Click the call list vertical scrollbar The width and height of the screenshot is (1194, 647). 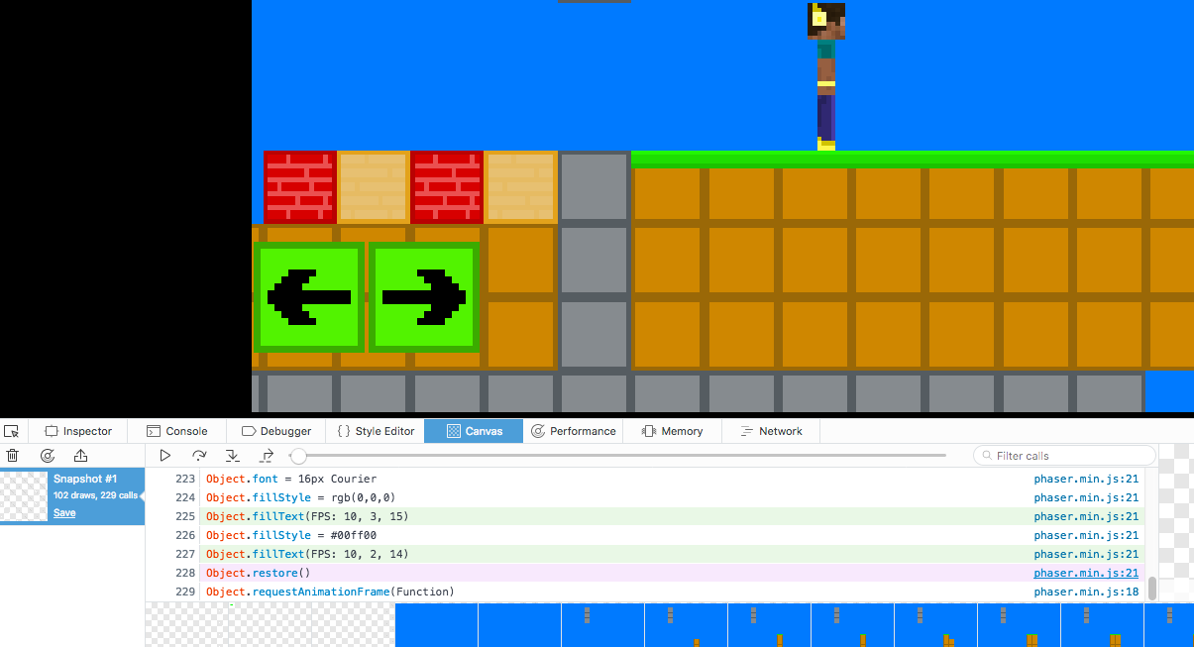point(1151,588)
